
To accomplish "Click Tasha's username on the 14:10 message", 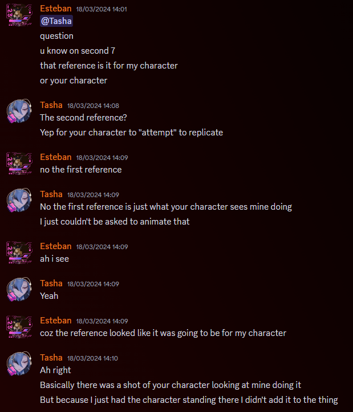I will (x=51, y=358).
